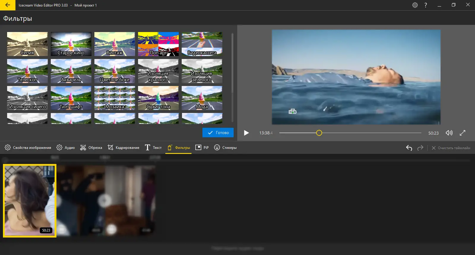Viewport: 475px width, 255px height.
Task: Go back using the yellow arrow button
Action: [x=7, y=5]
